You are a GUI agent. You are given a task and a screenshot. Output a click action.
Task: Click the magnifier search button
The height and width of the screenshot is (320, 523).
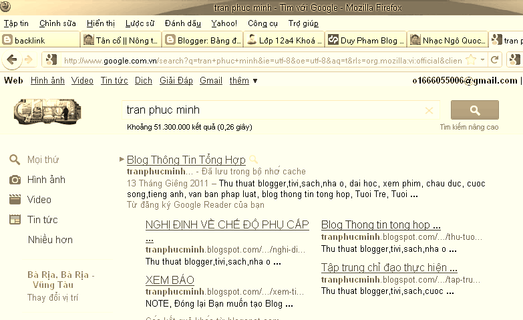pos(475,110)
